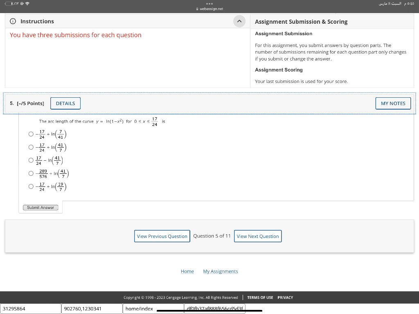Open the My Assignments link
419x314 pixels.
221,271
